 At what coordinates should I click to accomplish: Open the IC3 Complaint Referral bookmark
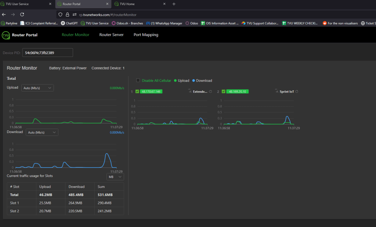coord(39,23)
